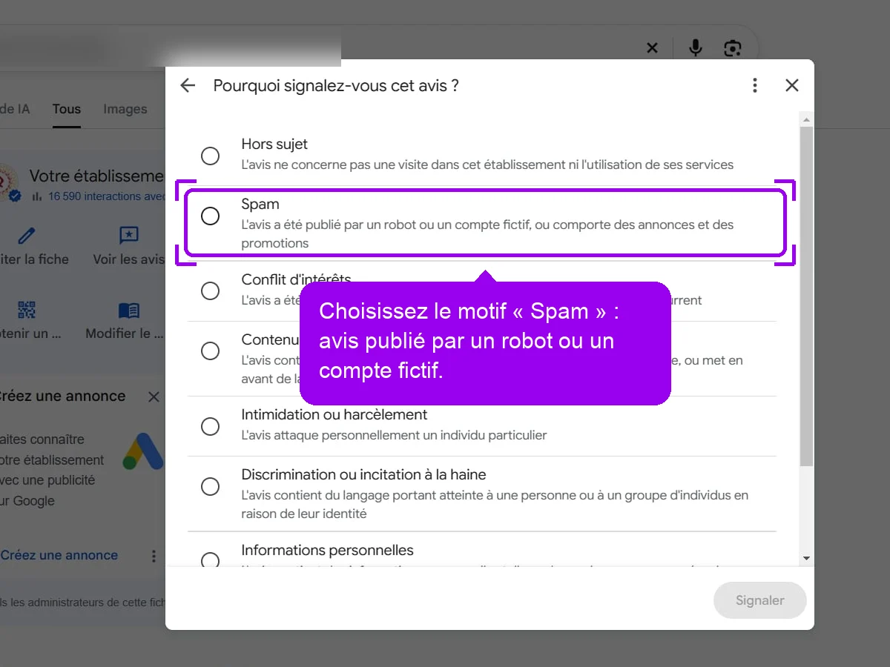Dismiss the "Créez une annonce" card with X
The width and height of the screenshot is (890, 667).
pos(154,396)
